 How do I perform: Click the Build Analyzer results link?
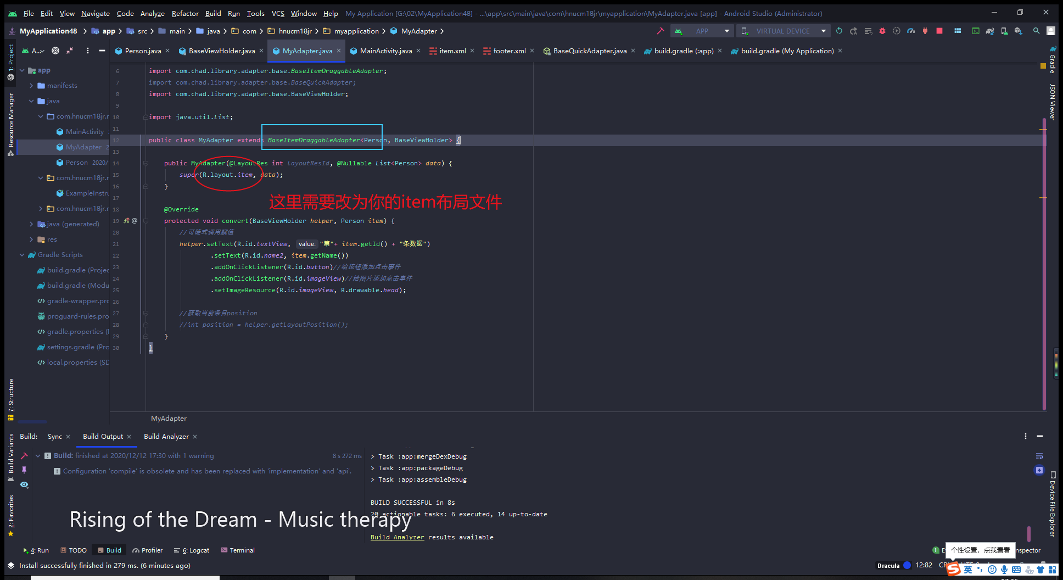(x=397, y=537)
